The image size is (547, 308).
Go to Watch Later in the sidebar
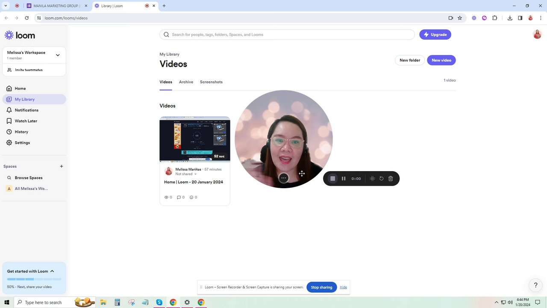tap(34, 121)
